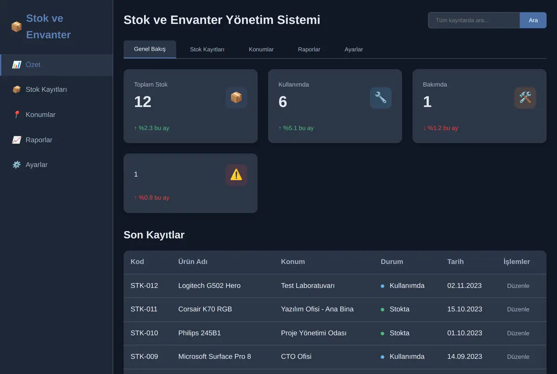This screenshot has width=557, height=374.
Task: Click Proje Yönetimi Odası location cell
Action: tap(314, 333)
